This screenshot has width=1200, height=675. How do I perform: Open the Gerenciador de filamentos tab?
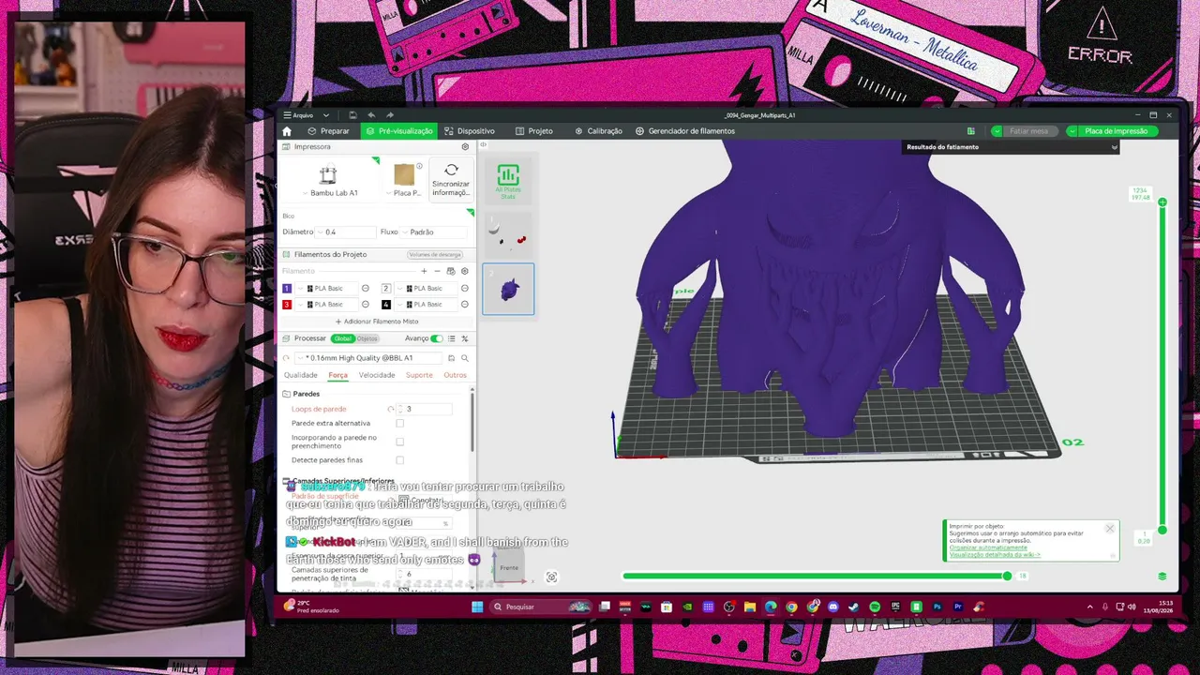click(x=685, y=131)
